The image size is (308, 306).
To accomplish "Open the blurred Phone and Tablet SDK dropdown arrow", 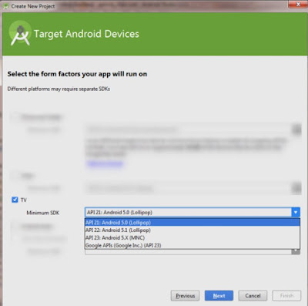I will click(x=296, y=129).
